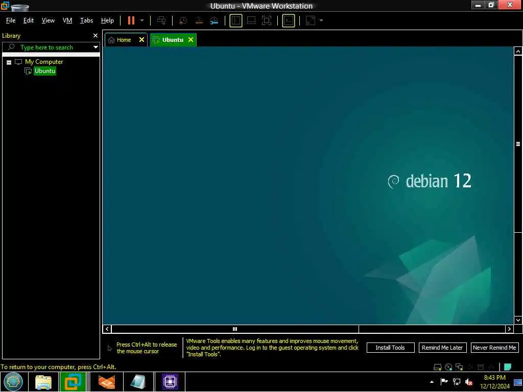Click the CD/DVD drive status icon

[448, 367]
